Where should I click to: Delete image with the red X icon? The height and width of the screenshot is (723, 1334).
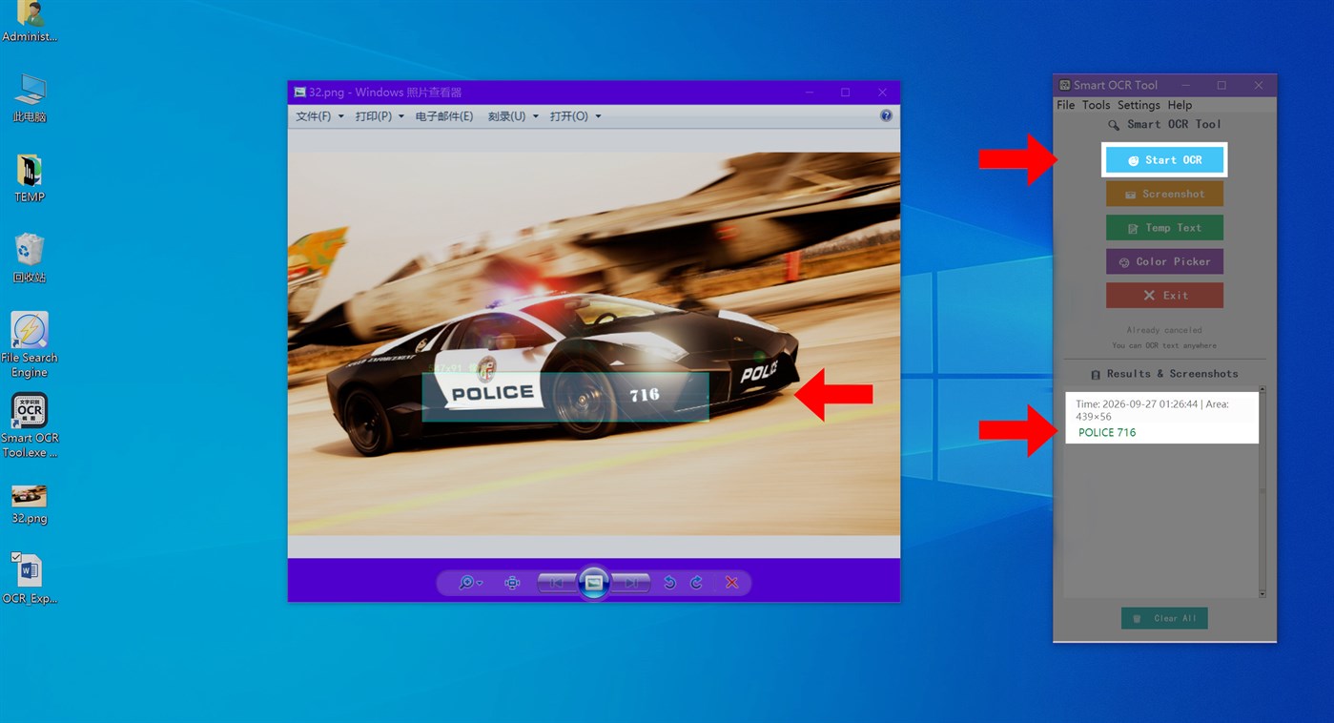[731, 583]
